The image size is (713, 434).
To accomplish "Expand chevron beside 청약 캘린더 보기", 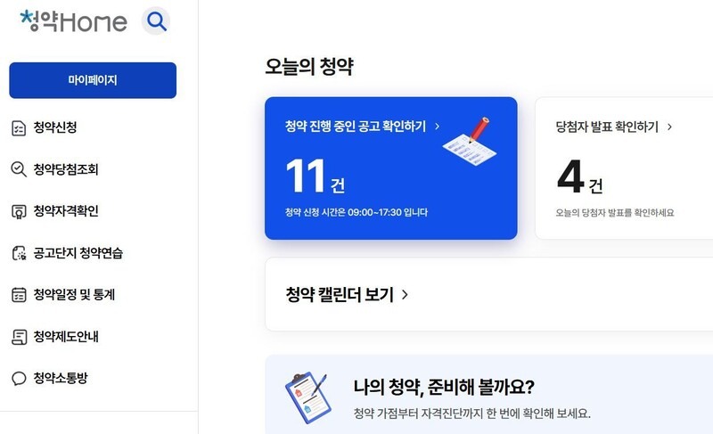I will tap(405, 295).
